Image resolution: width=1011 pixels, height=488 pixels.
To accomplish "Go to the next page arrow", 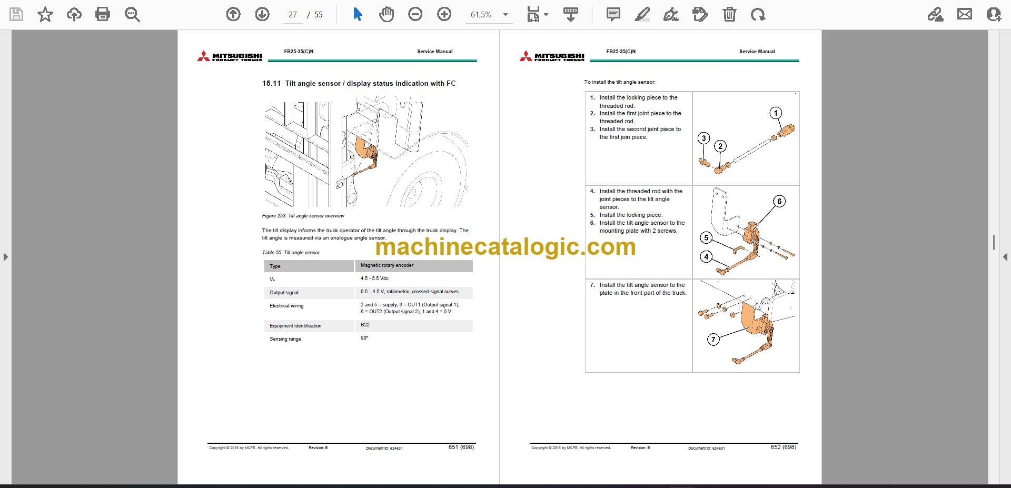I will coord(262,14).
